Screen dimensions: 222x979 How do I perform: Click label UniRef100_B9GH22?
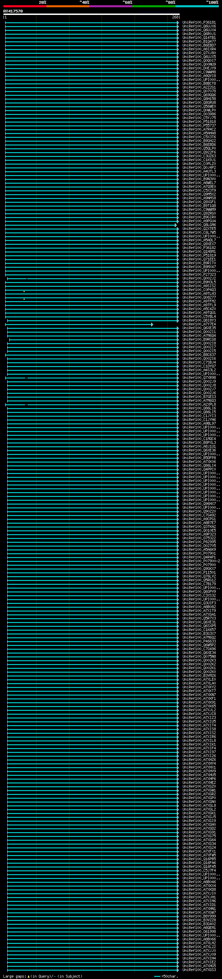tap(199, 141)
